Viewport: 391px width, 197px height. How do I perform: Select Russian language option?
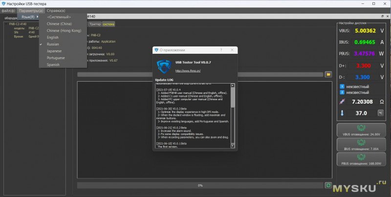(x=53, y=44)
